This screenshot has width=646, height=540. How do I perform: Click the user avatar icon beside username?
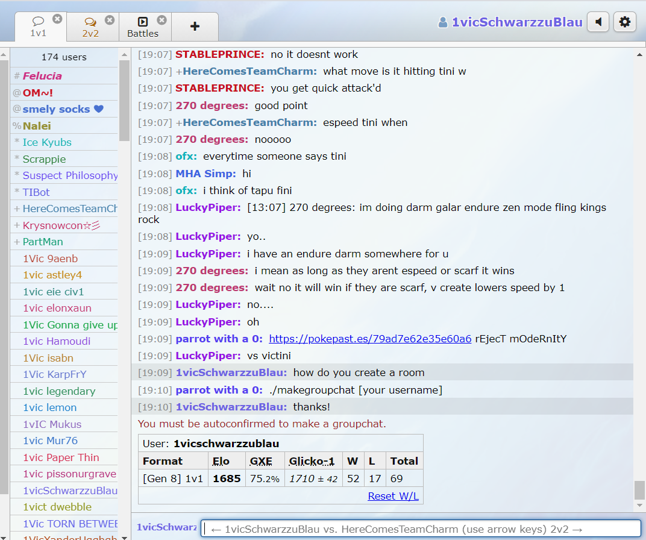pos(442,22)
